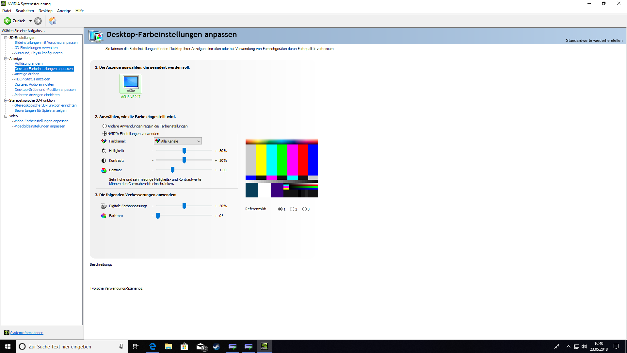Open the Systeminformationen link
Viewport: 627px width, 353px height.
coord(27,333)
